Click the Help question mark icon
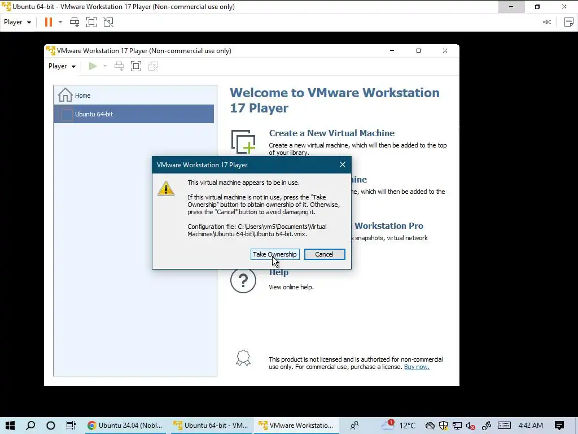The height and width of the screenshot is (434, 578). (243, 280)
